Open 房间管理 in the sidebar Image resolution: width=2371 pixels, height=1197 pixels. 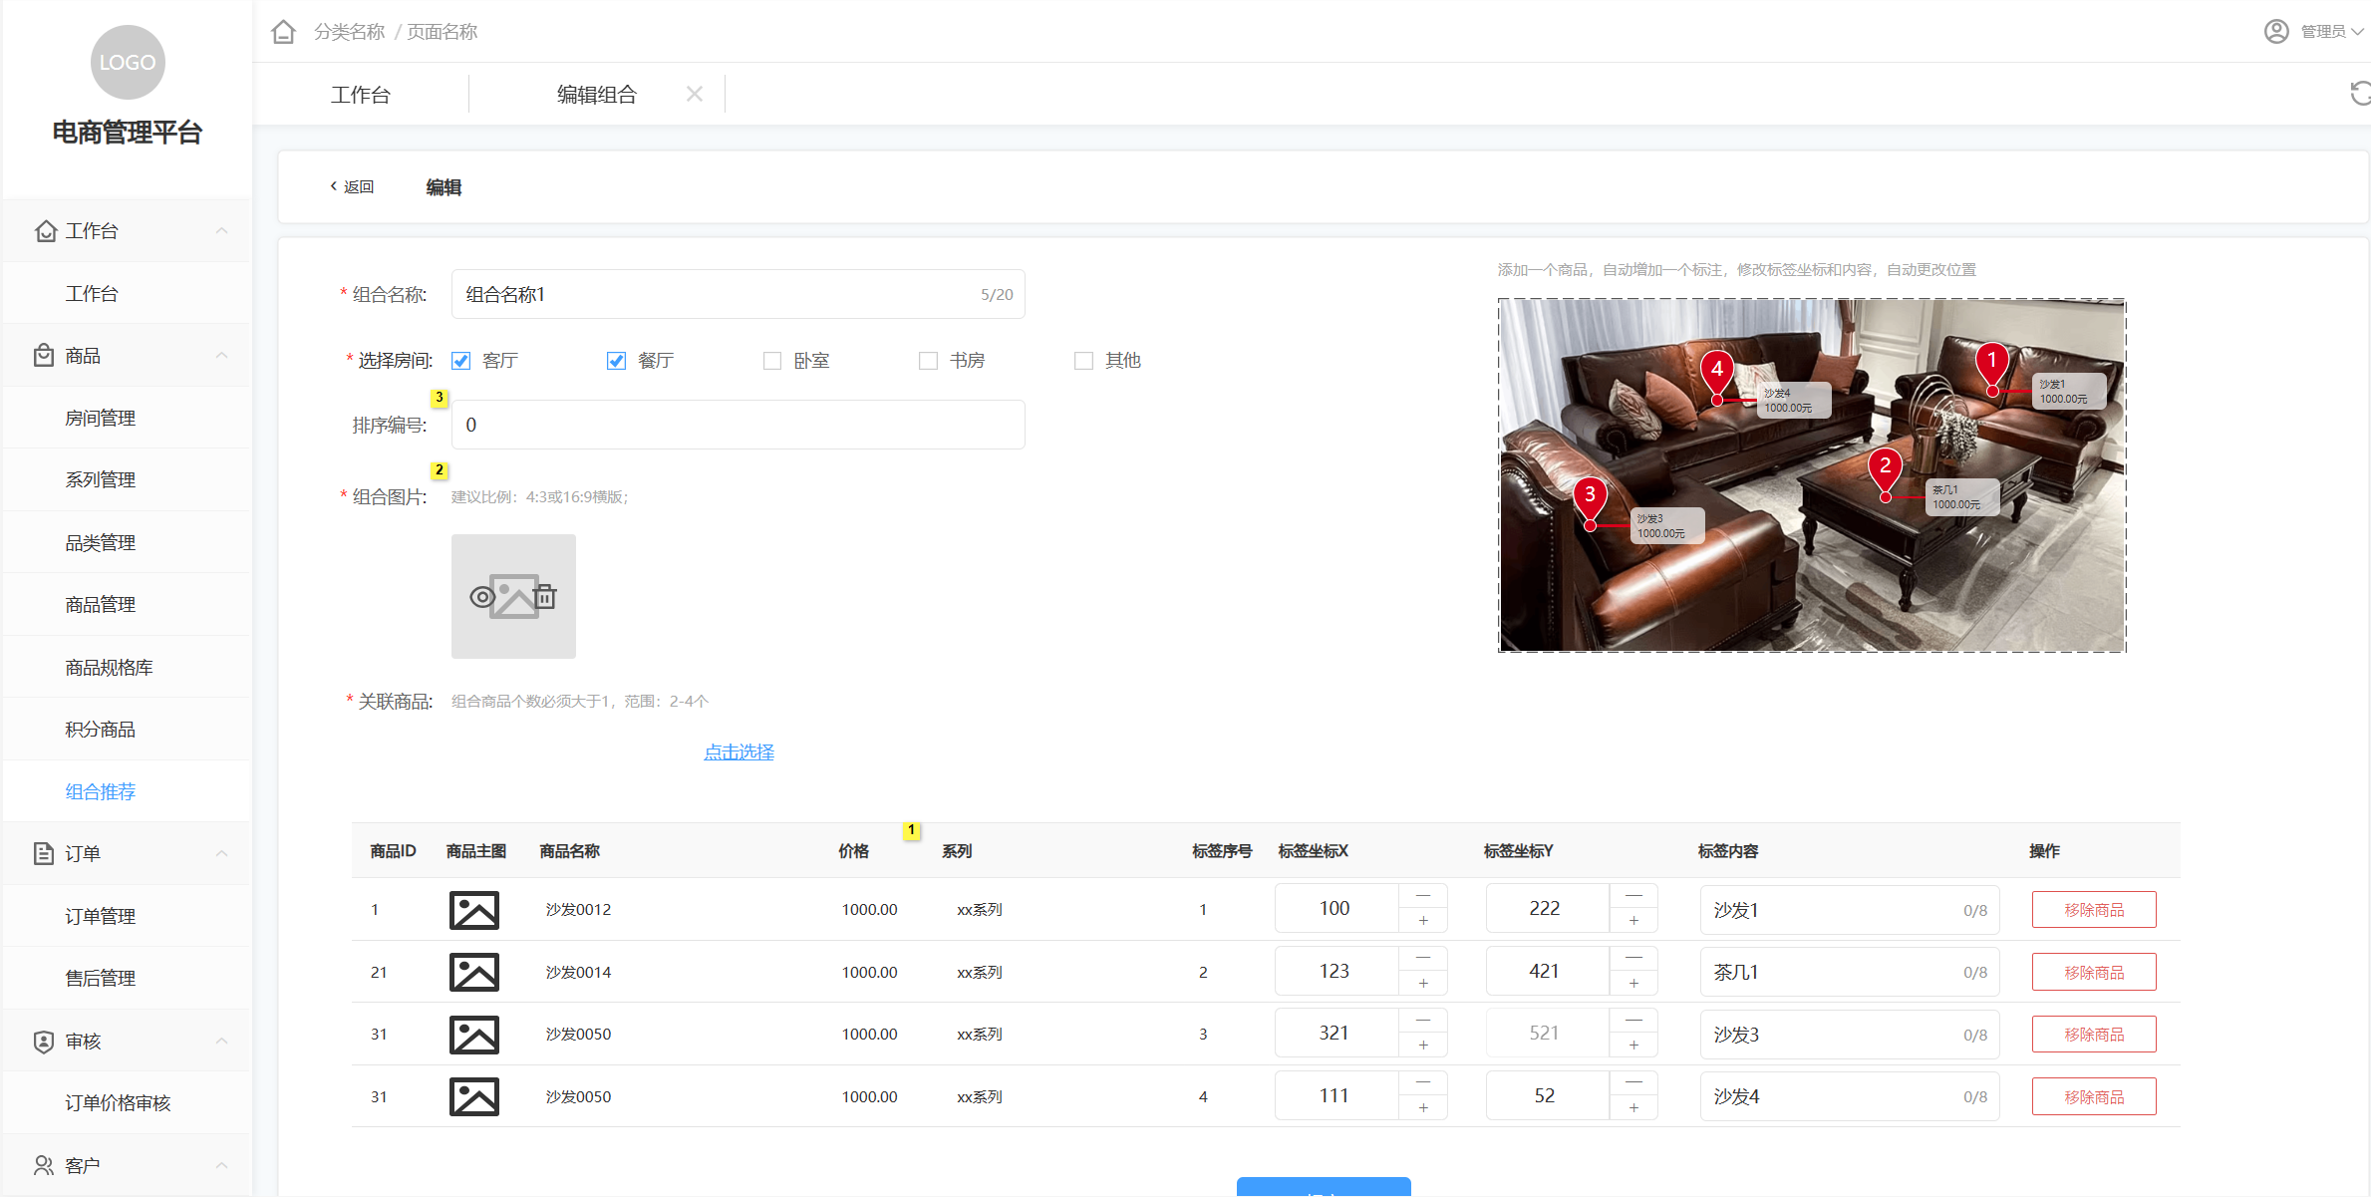(x=100, y=419)
